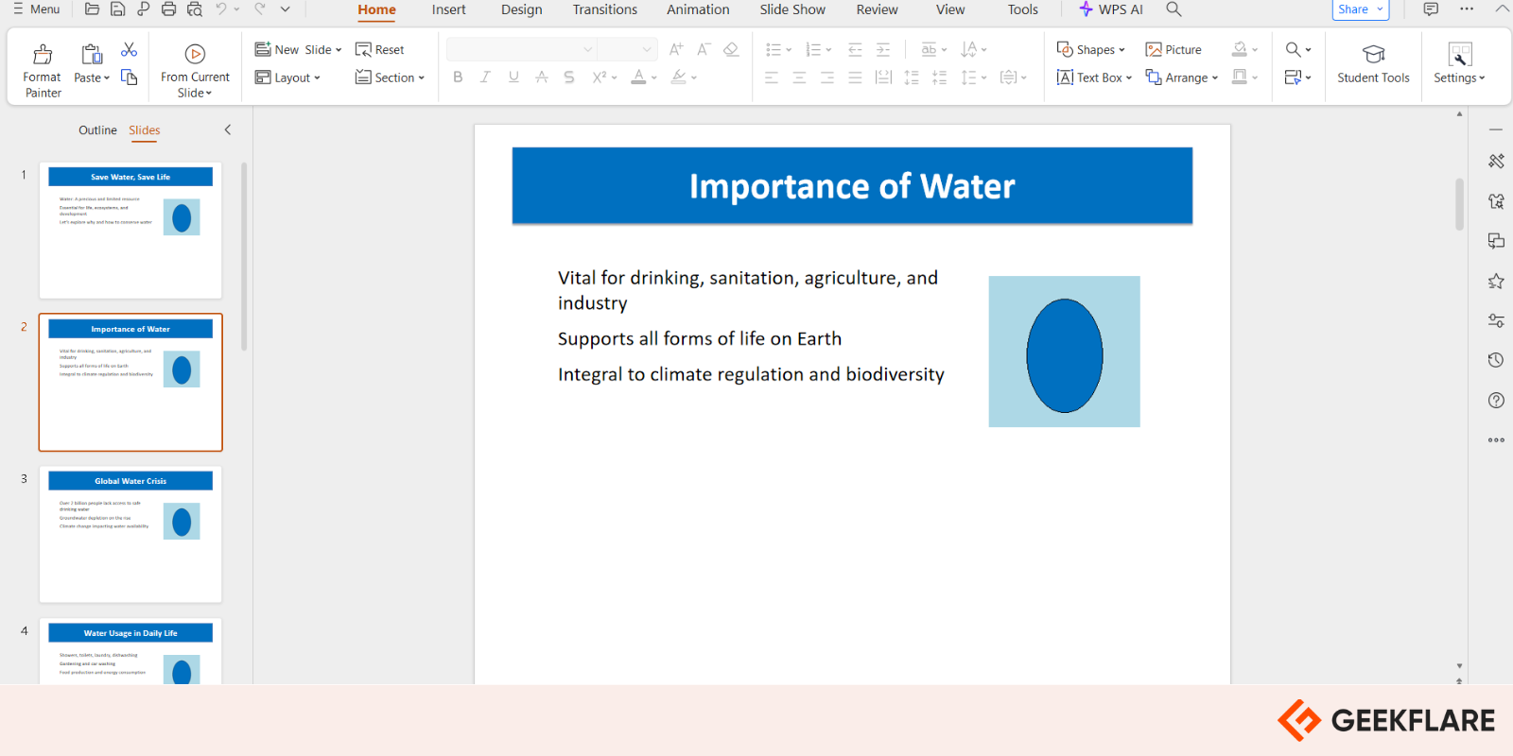The width and height of the screenshot is (1513, 756).
Task: Click the Picture button
Action: [1174, 49]
